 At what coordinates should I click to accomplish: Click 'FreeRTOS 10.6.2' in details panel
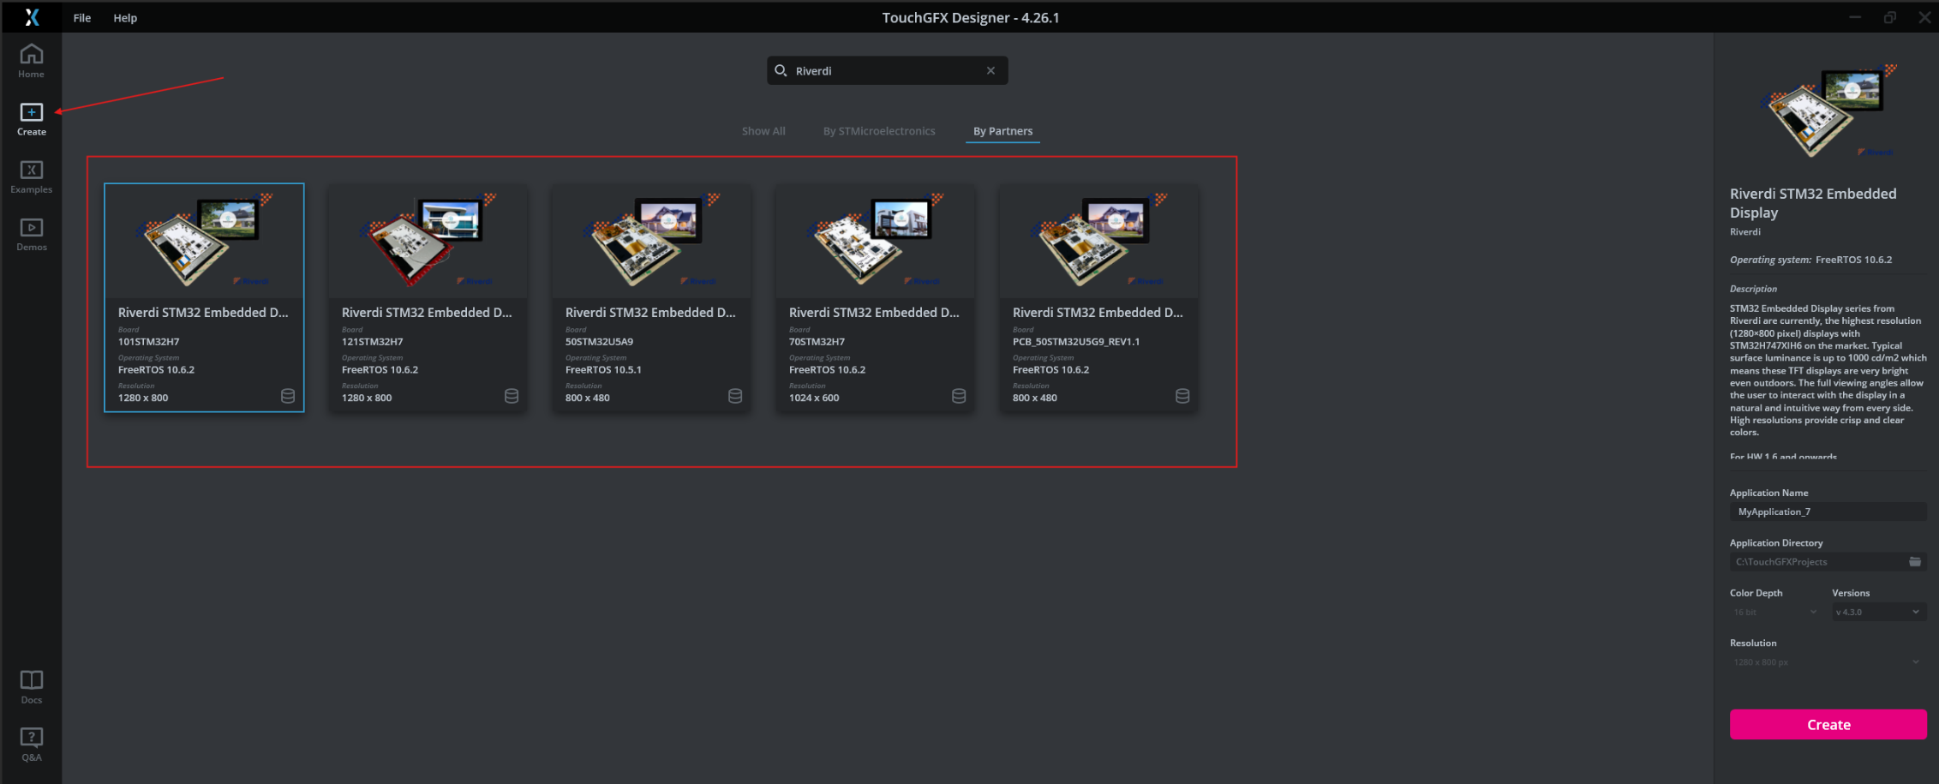[x=1853, y=260]
